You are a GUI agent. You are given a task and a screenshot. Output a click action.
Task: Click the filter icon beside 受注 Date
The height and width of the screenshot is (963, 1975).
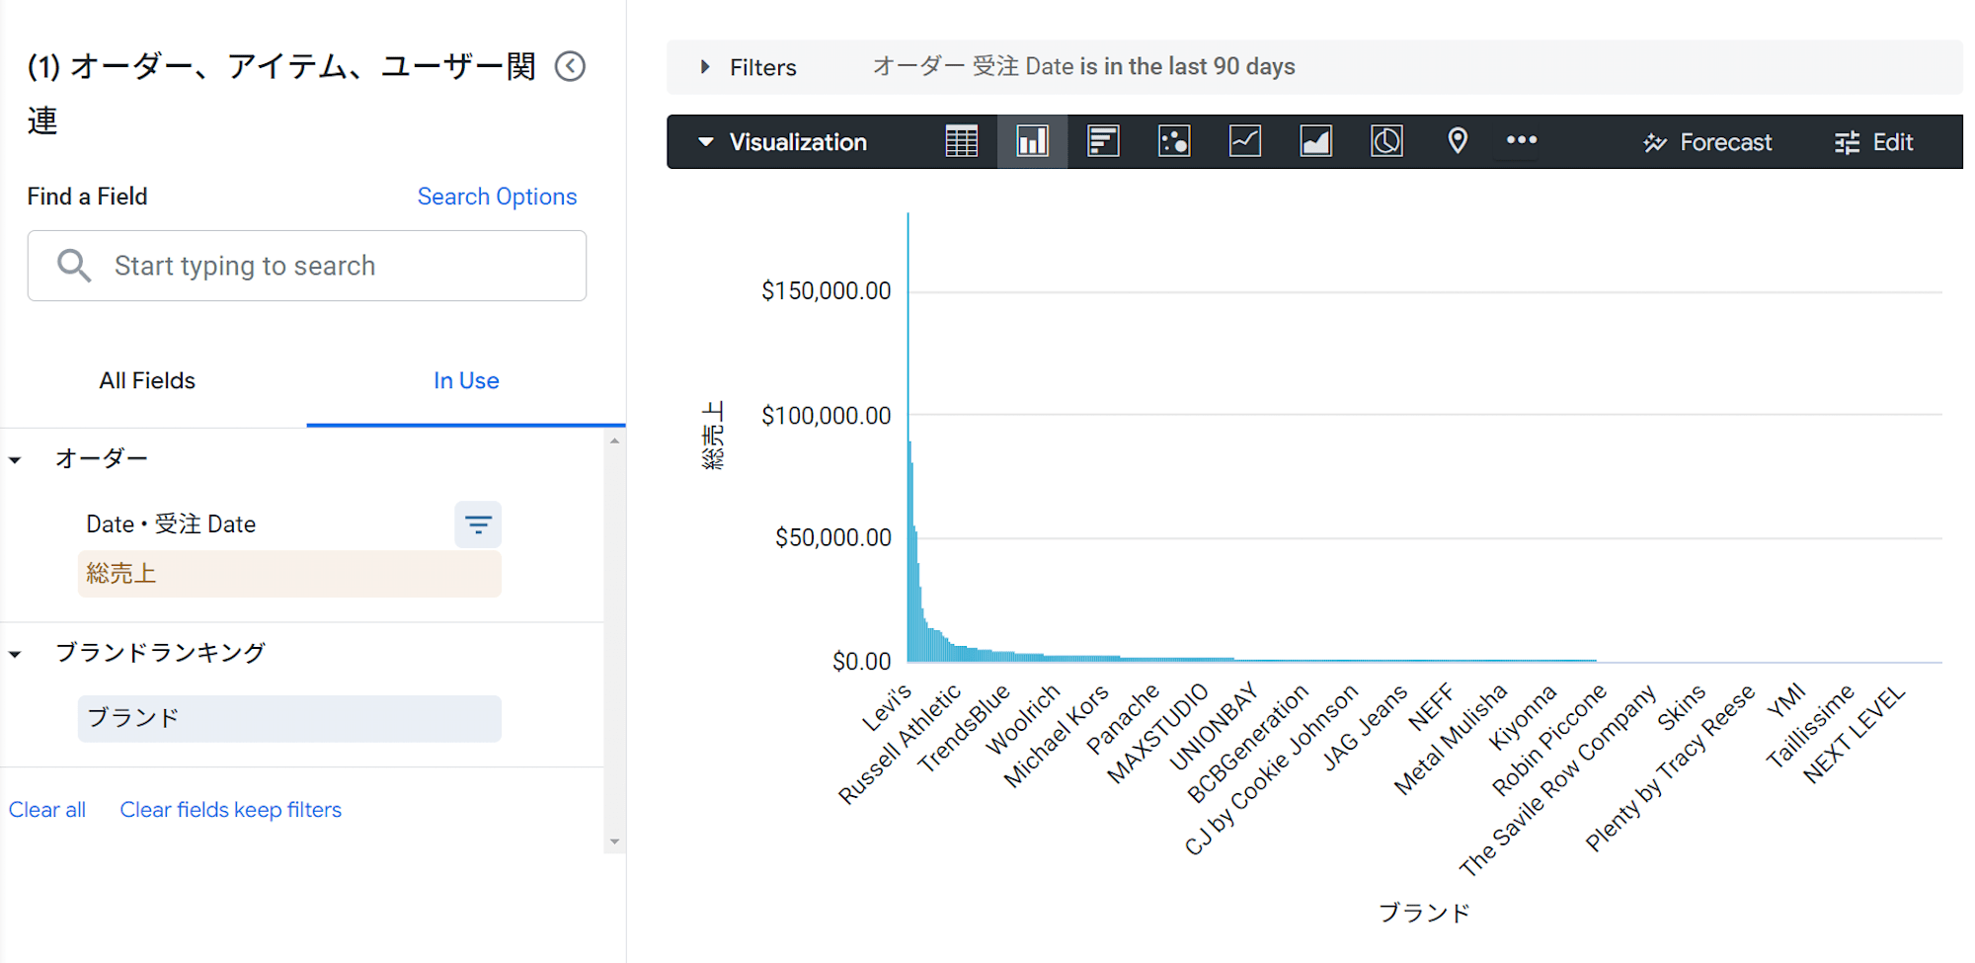pyautogui.click(x=478, y=524)
